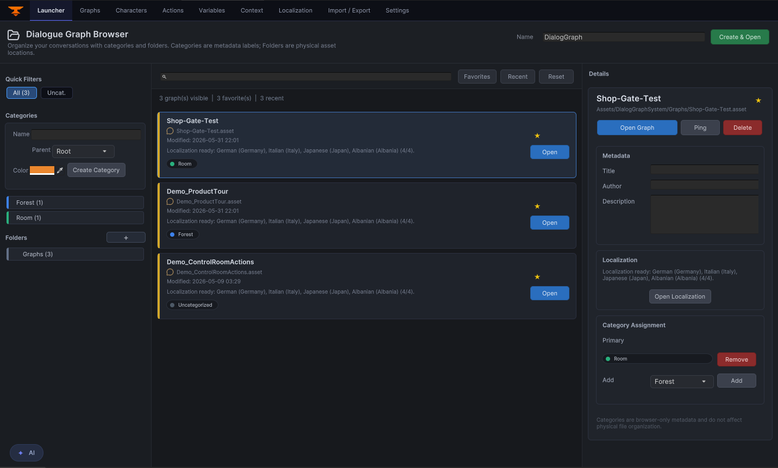Click the category Name input field
This screenshot has width=778, height=468.
point(86,134)
